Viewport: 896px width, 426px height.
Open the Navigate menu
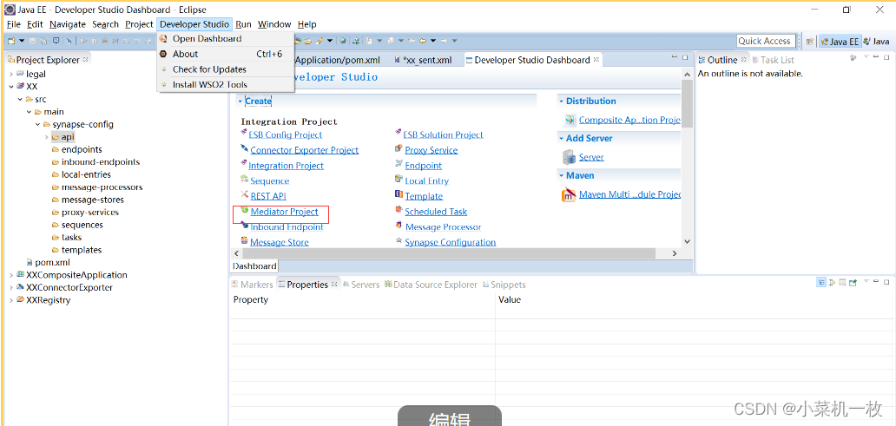[68, 24]
